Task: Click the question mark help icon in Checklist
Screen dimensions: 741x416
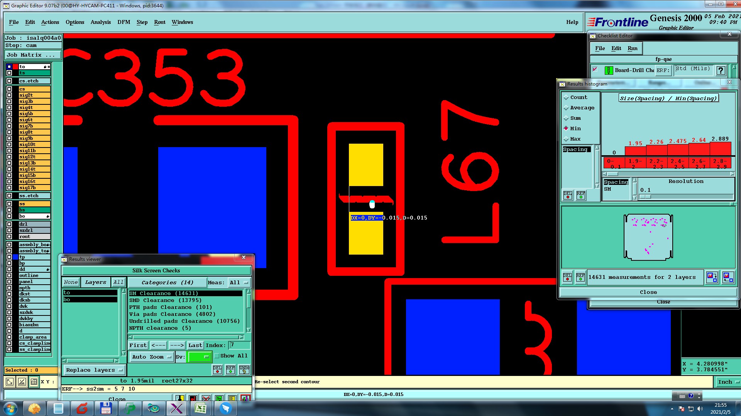Action: (x=721, y=70)
